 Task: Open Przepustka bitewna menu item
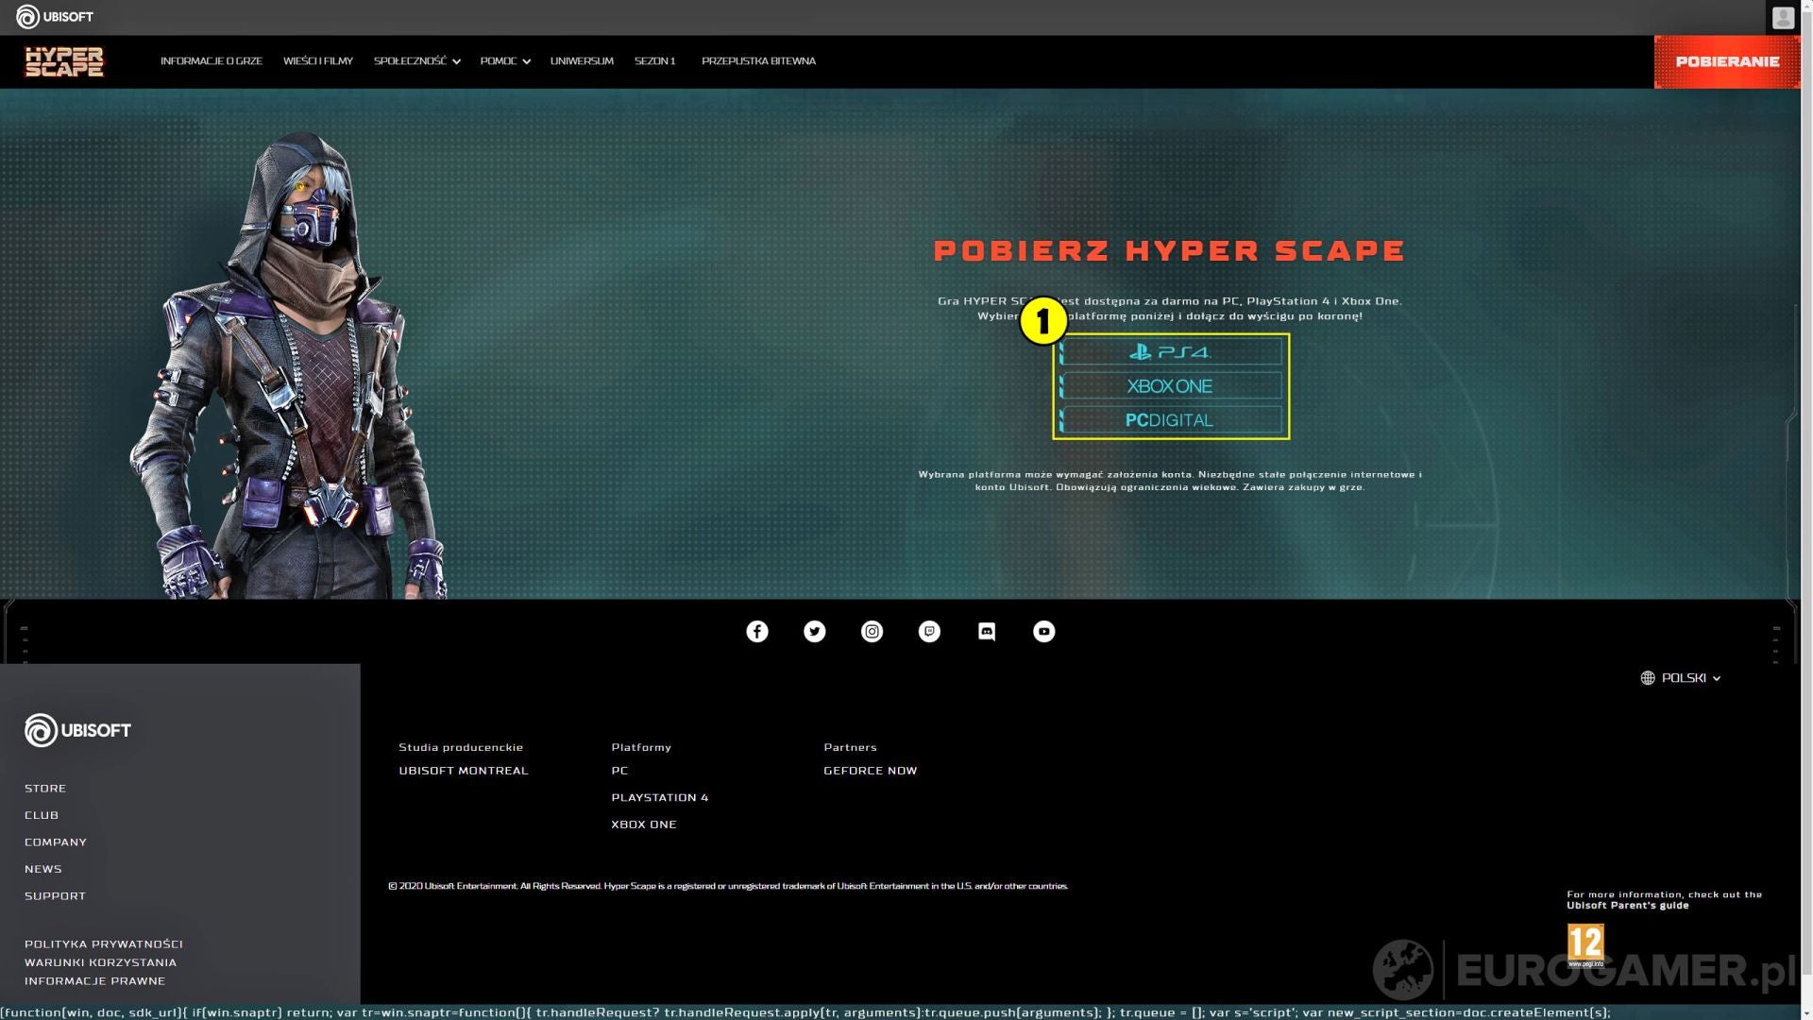pos(758,61)
